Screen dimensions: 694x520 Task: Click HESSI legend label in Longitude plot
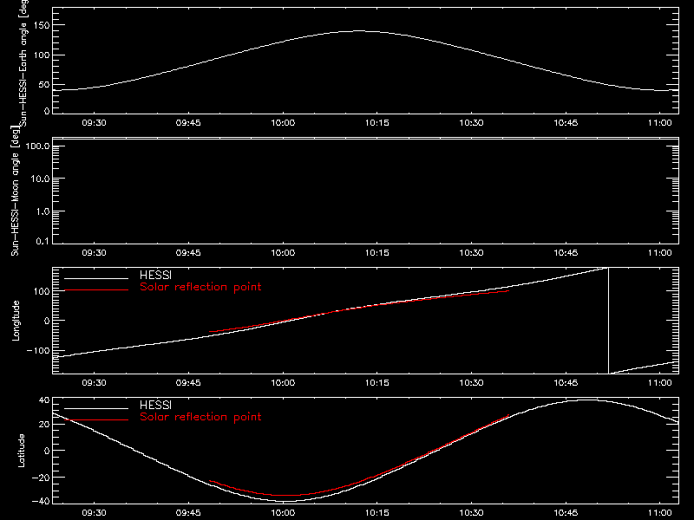click(155, 275)
